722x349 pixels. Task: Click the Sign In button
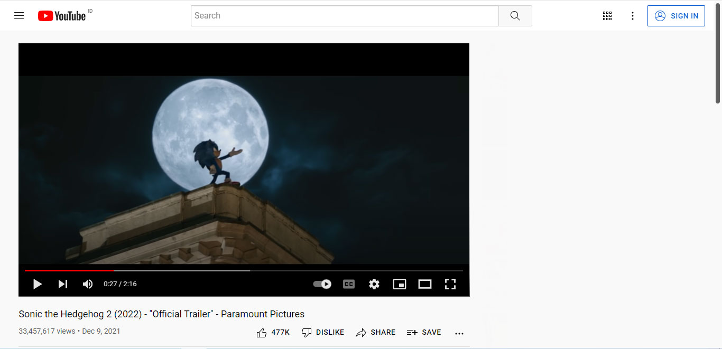(676, 16)
